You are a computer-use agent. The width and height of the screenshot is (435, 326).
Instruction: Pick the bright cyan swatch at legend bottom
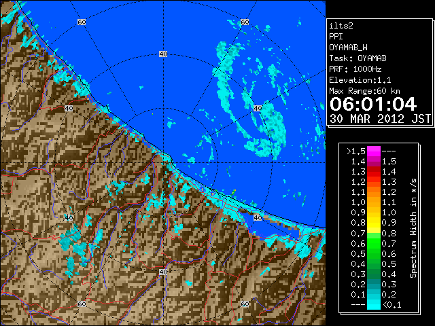pos(374,305)
